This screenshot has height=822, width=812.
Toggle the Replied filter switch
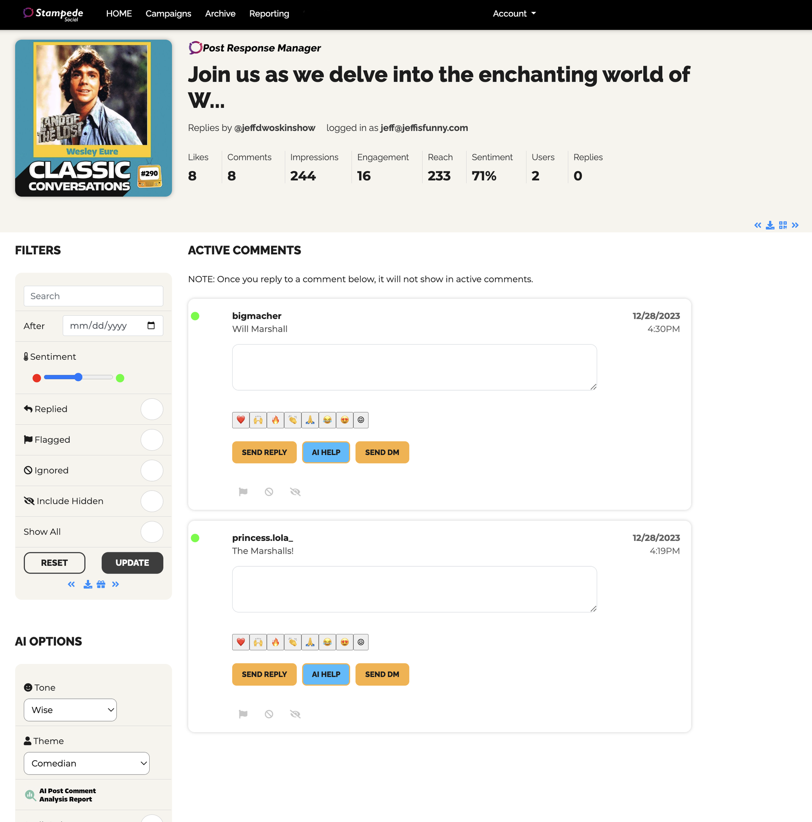tap(152, 408)
